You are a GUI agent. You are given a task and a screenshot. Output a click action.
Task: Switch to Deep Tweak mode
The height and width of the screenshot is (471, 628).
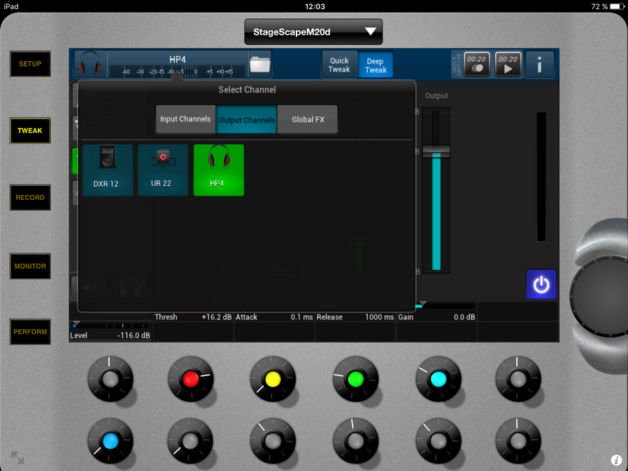pyautogui.click(x=376, y=65)
